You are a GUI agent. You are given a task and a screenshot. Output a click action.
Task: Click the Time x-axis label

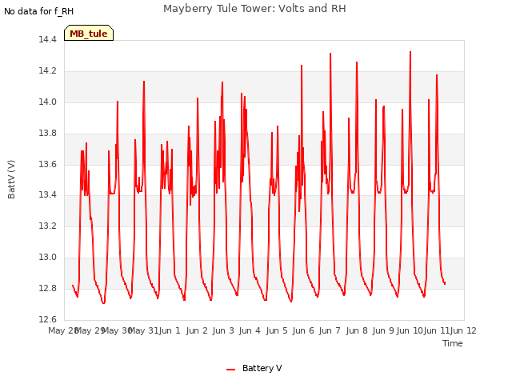(453, 343)
